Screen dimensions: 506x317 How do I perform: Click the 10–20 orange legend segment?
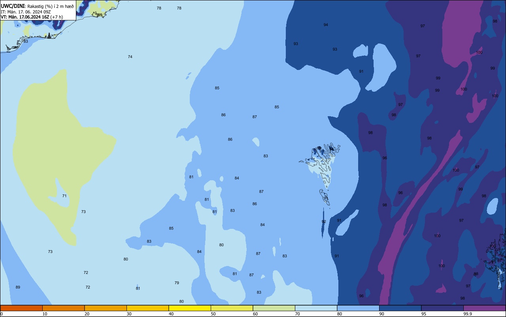(63, 308)
